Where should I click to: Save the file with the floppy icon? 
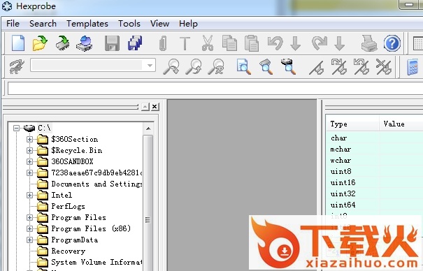(113, 43)
